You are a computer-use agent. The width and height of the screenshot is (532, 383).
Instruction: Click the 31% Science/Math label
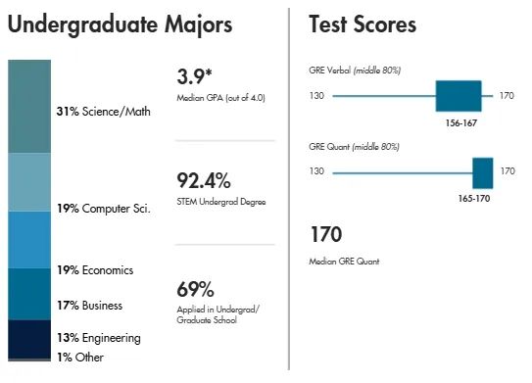point(104,112)
